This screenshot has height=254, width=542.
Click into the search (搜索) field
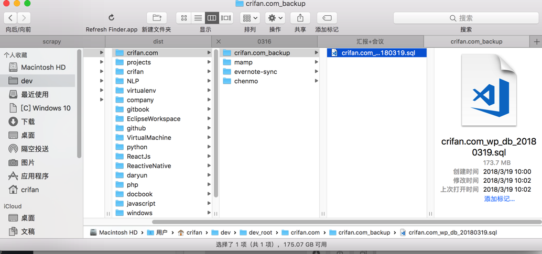[465, 18]
